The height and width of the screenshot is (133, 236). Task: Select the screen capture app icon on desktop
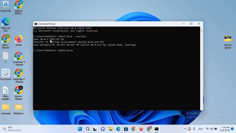6,74
